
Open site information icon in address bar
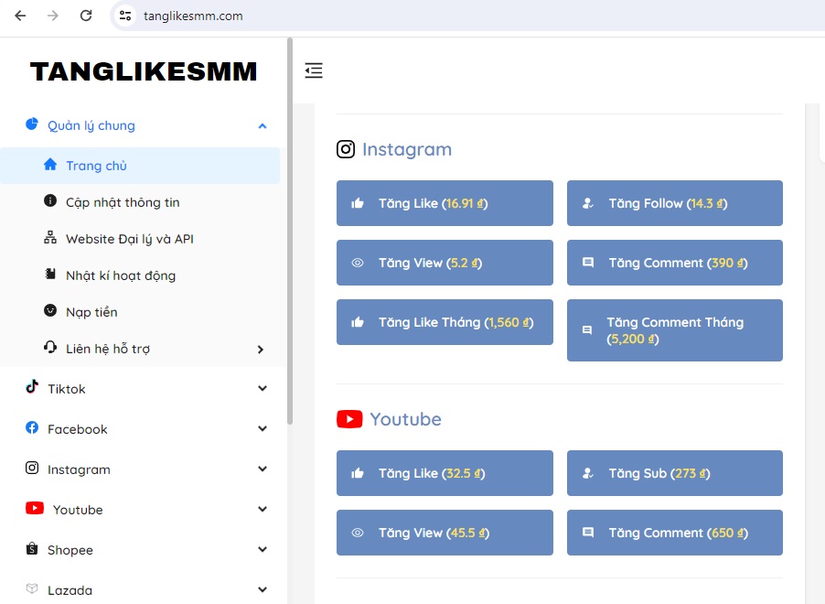tap(125, 16)
